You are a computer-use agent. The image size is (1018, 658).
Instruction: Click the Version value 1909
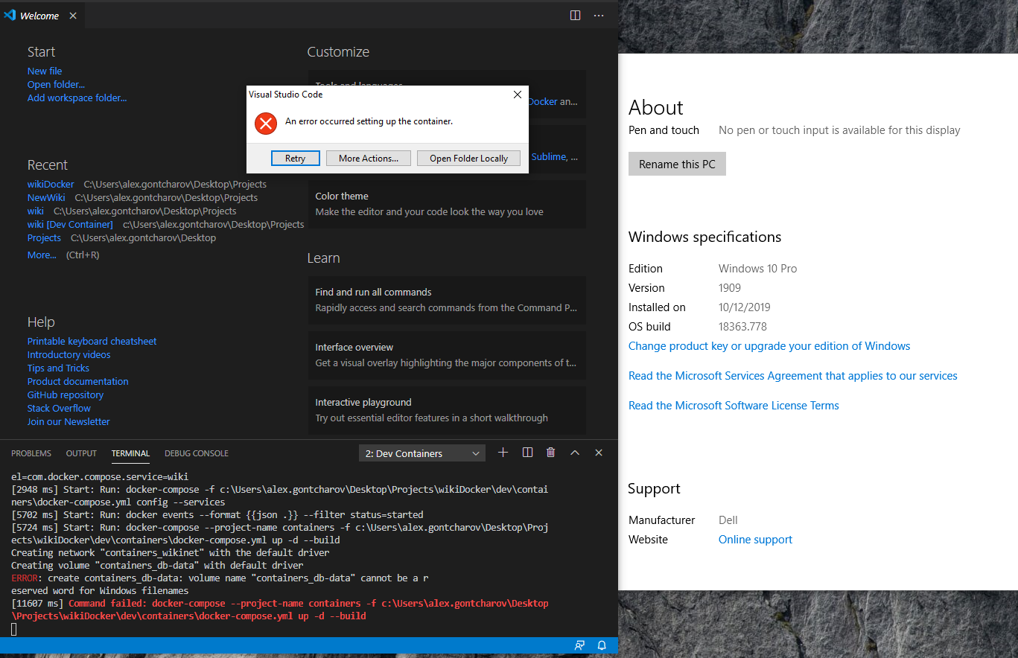point(730,288)
